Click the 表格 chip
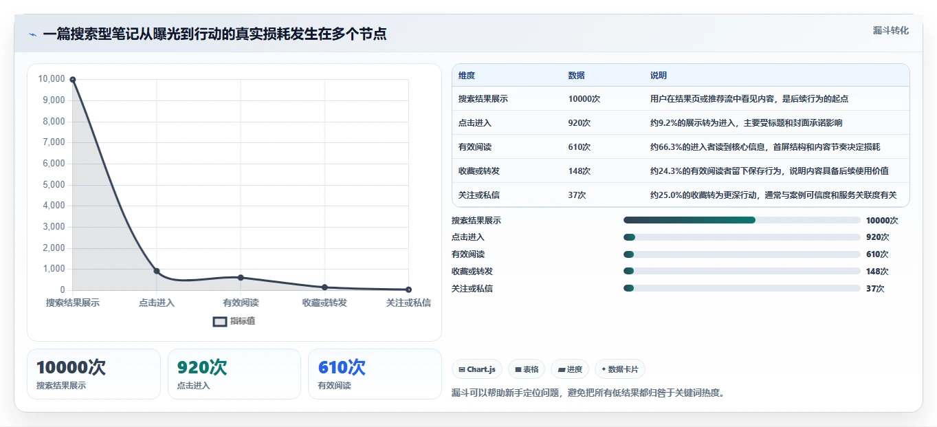The width and height of the screenshot is (937, 427). 527,369
